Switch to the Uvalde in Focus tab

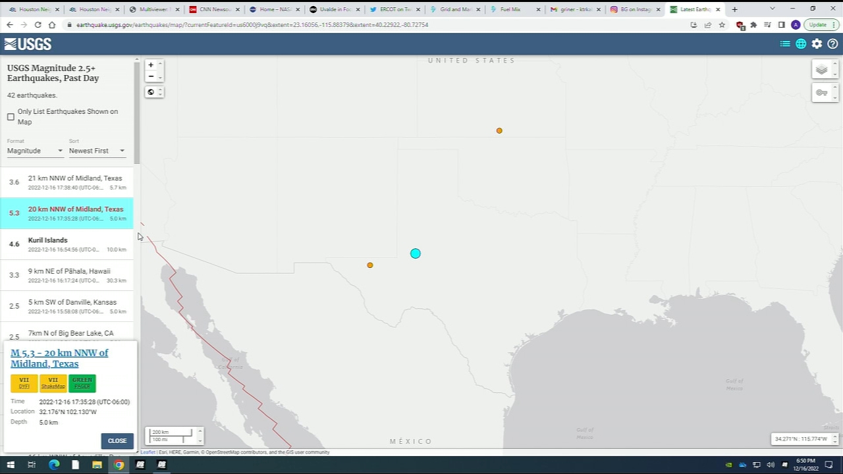pos(335,9)
